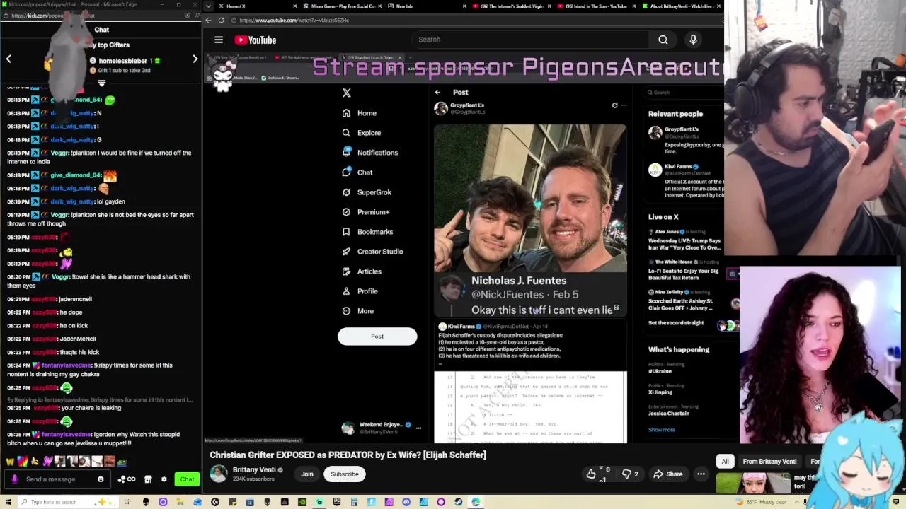Viewport: 906px width, 509px height.
Task: Collapse the top gifters panel chevron
Action: click(x=102, y=83)
